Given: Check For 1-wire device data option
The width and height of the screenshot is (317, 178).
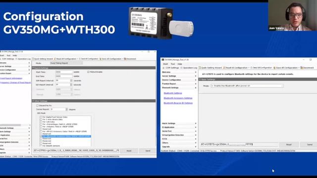Looking at the screenshot, I should 41,120.
